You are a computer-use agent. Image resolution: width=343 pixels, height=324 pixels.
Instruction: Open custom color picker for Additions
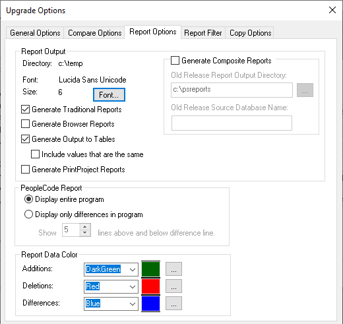(173, 269)
